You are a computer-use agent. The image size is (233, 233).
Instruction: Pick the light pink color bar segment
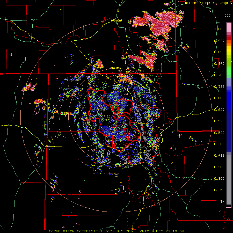(229, 27)
